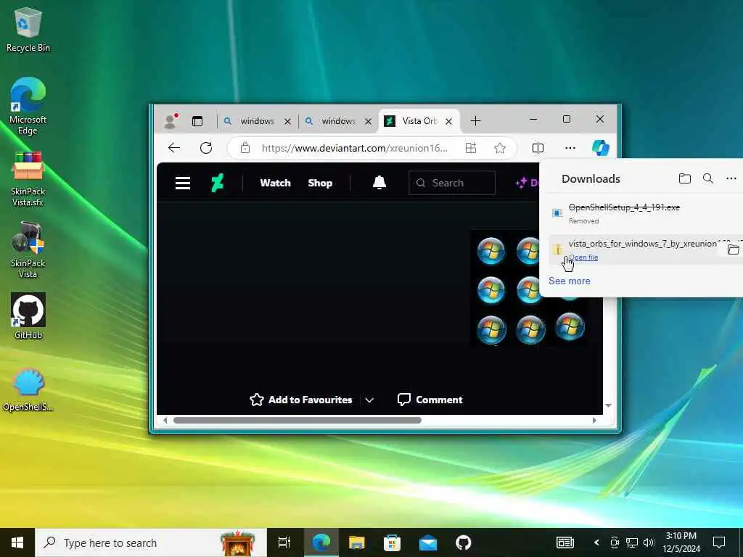Select the SkinPack Vista installer desktop icon
743x557 pixels.
pyautogui.click(x=28, y=249)
